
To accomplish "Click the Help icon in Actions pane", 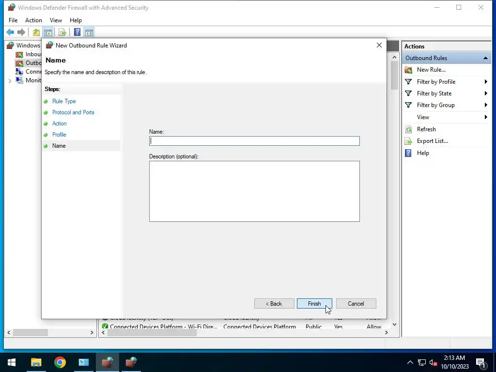I will point(408,153).
